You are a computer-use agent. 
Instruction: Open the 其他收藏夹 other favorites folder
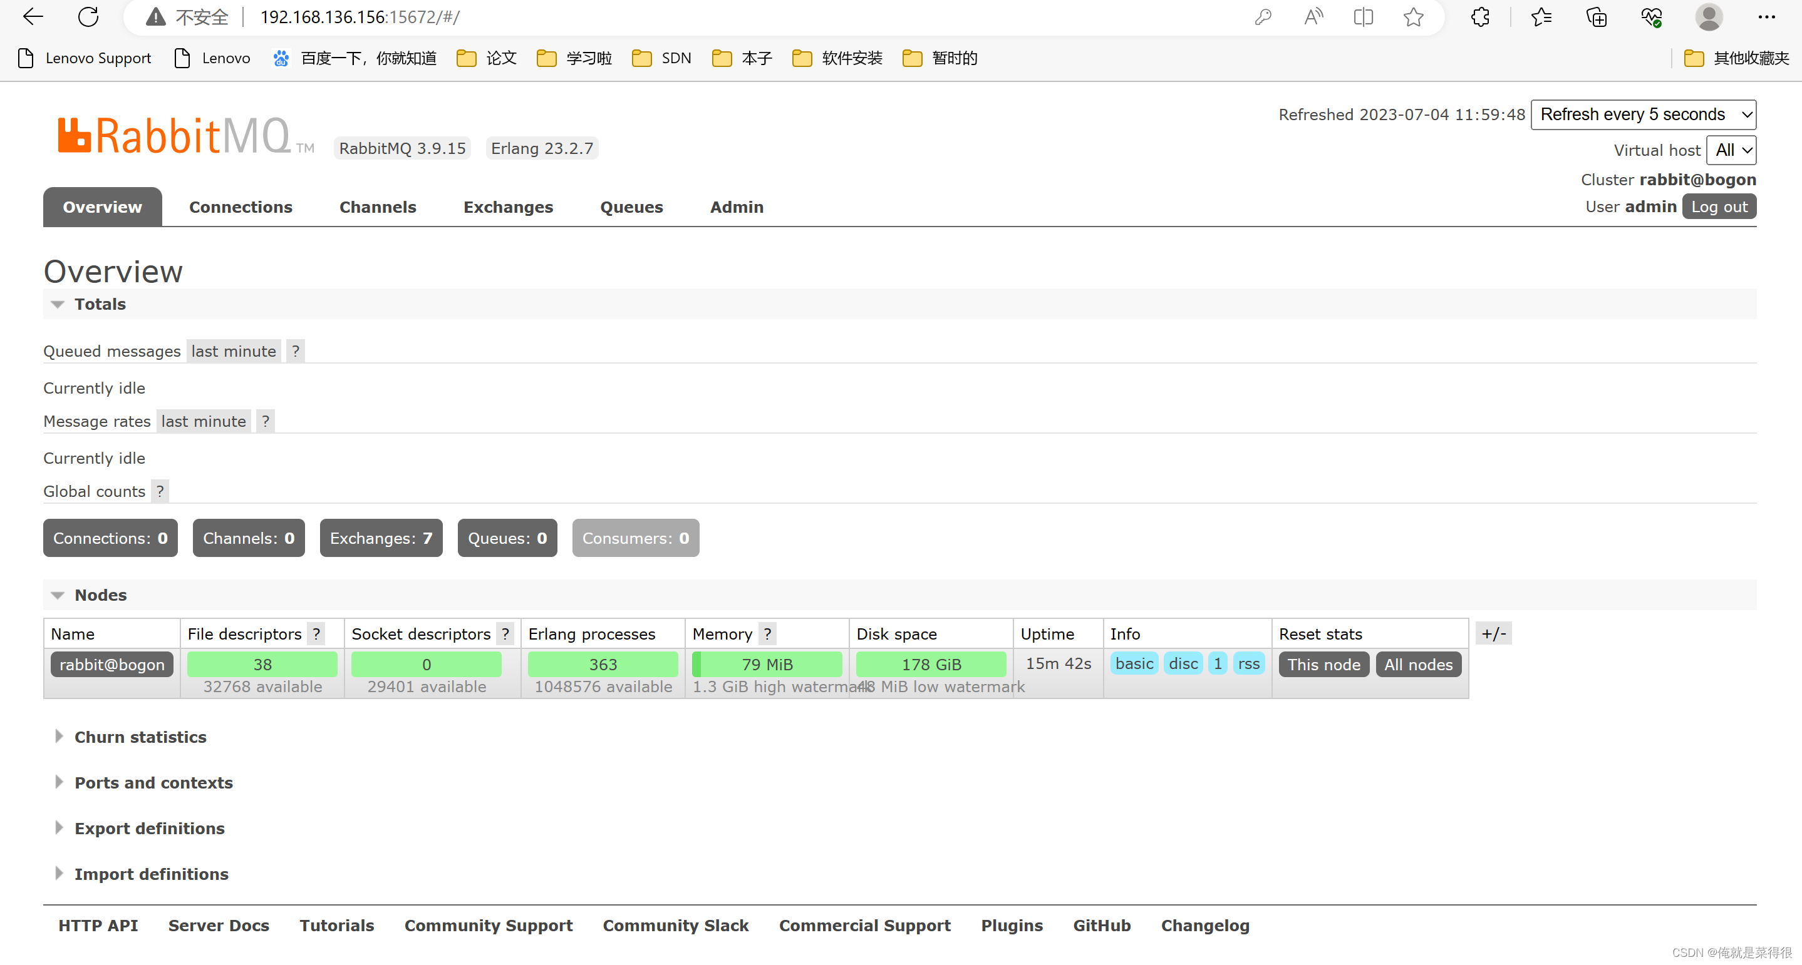point(1736,58)
